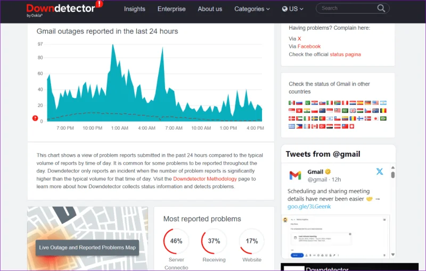This screenshot has height=271, width=426.
Task: Click the search magnifier icon
Action: coord(381,9)
